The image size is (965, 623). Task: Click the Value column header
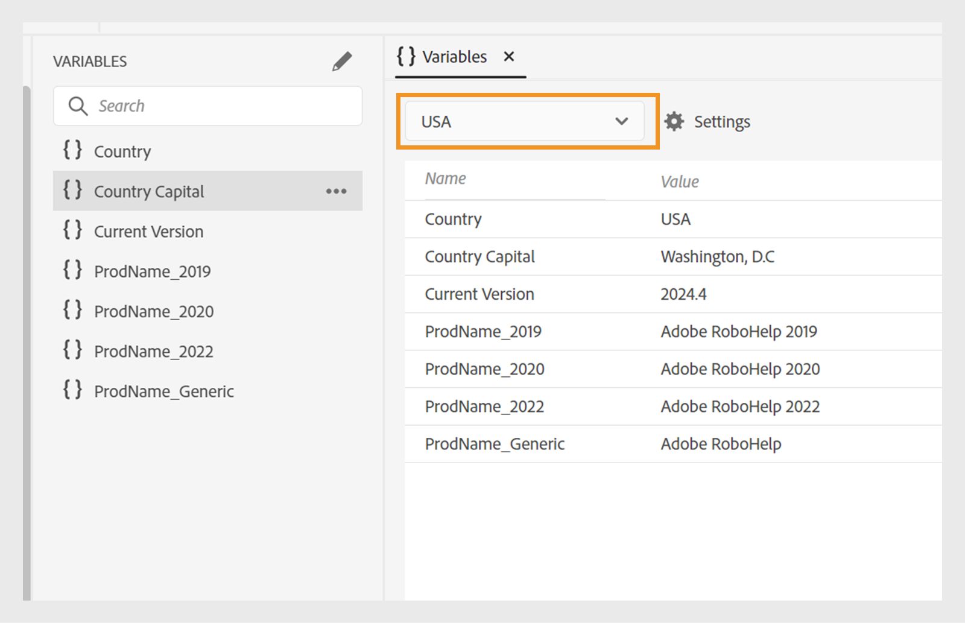coord(680,182)
